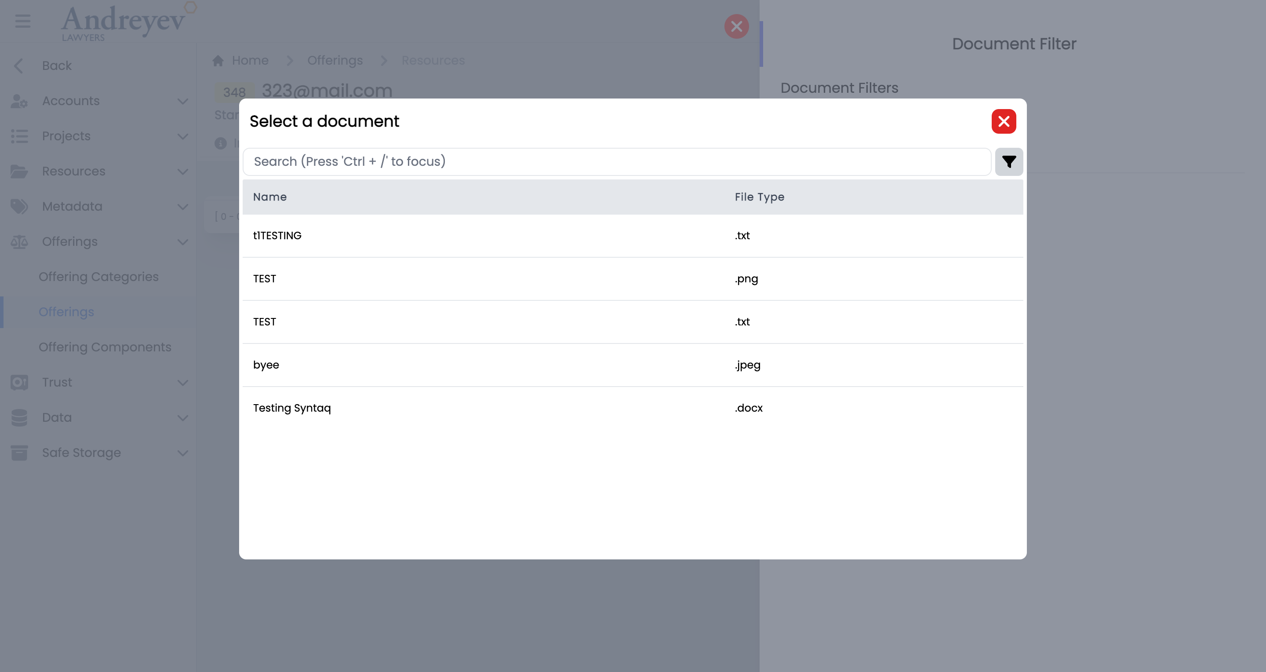Screen dimensions: 1266x672
Task: Open Offering Categories submenu item
Action: [99, 277]
